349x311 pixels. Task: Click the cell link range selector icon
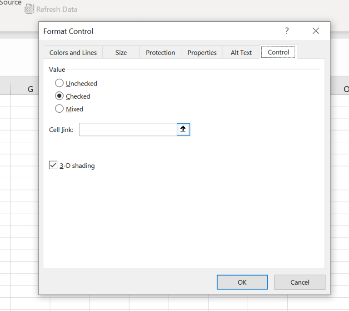pyautogui.click(x=183, y=130)
